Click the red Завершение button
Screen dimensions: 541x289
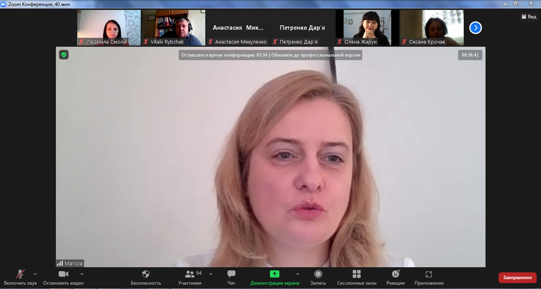pyautogui.click(x=518, y=278)
